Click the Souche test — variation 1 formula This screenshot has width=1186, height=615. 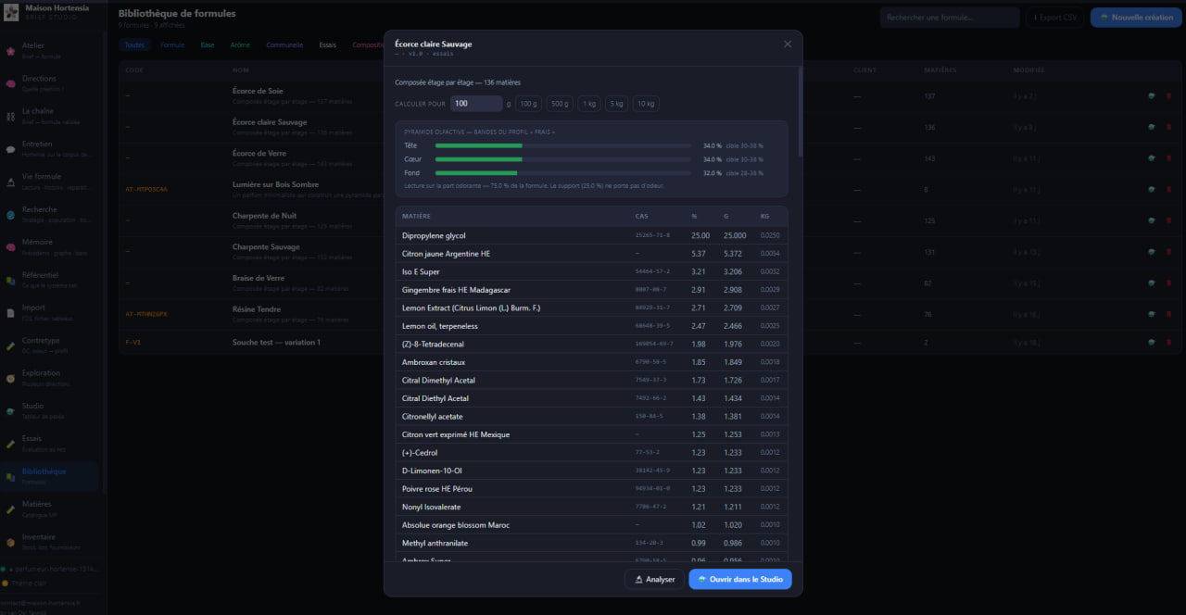276,343
